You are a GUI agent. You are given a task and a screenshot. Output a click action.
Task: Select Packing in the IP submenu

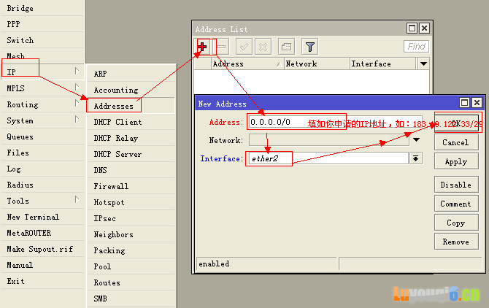pyautogui.click(x=131, y=250)
